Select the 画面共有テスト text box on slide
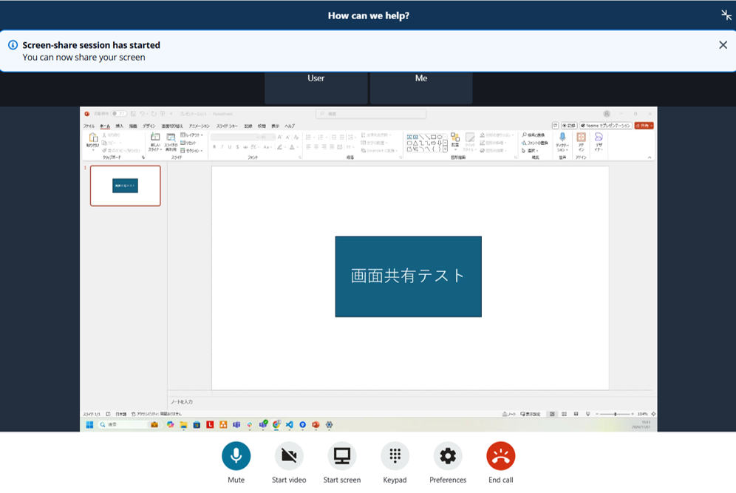This screenshot has height=493, width=736. pyautogui.click(x=409, y=276)
